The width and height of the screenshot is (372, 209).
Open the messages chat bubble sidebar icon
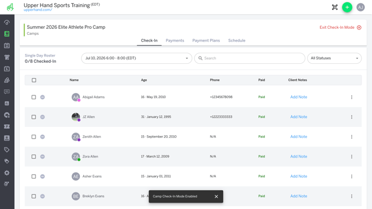point(7,91)
